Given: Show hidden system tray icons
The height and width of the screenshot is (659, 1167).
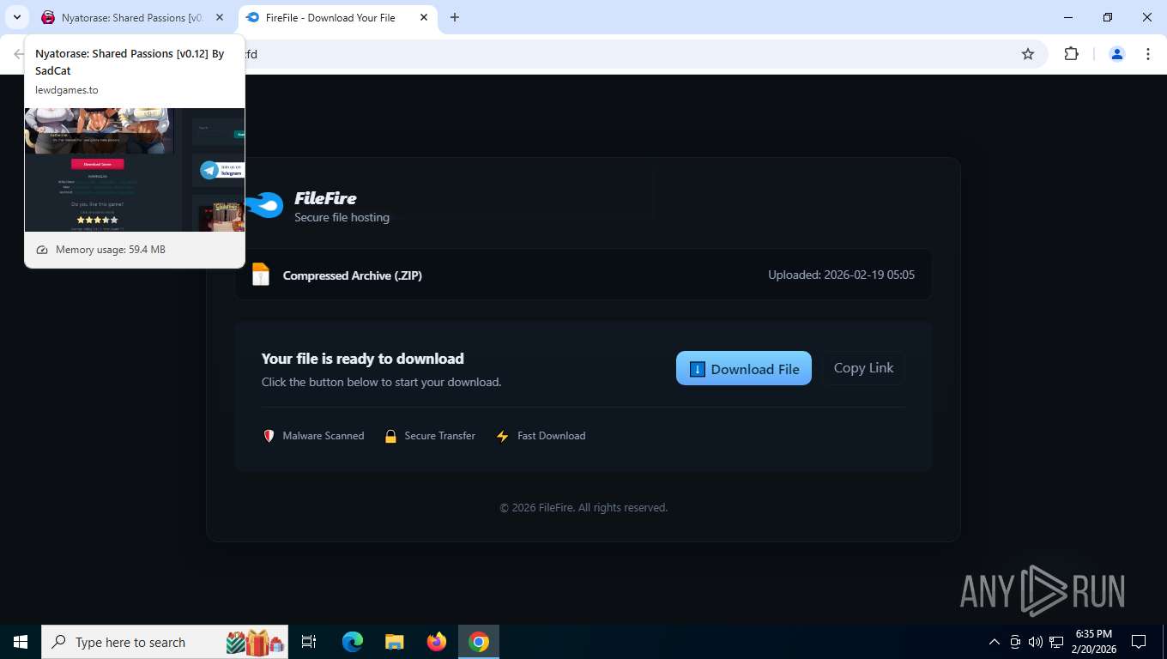Looking at the screenshot, I should click(x=995, y=642).
